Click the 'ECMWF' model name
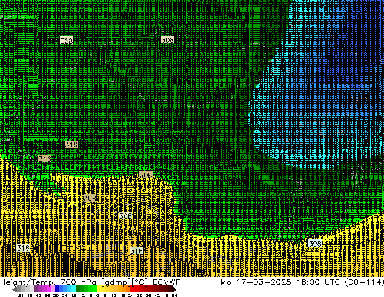This screenshot has width=384, height=297. point(167,282)
